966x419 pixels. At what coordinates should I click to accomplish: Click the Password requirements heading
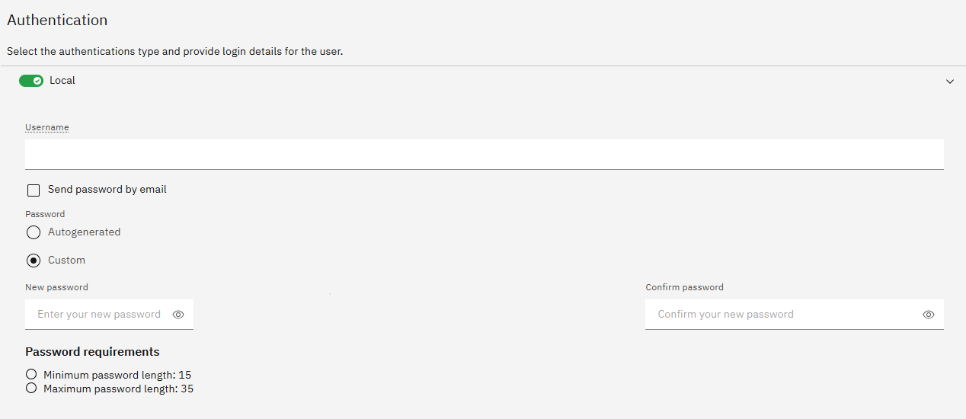pyautogui.click(x=92, y=352)
